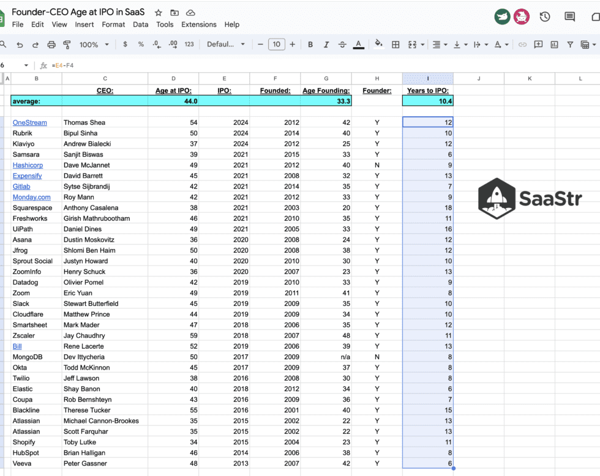Click the Insert link icon
The image size is (600, 476).
click(x=522, y=45)
